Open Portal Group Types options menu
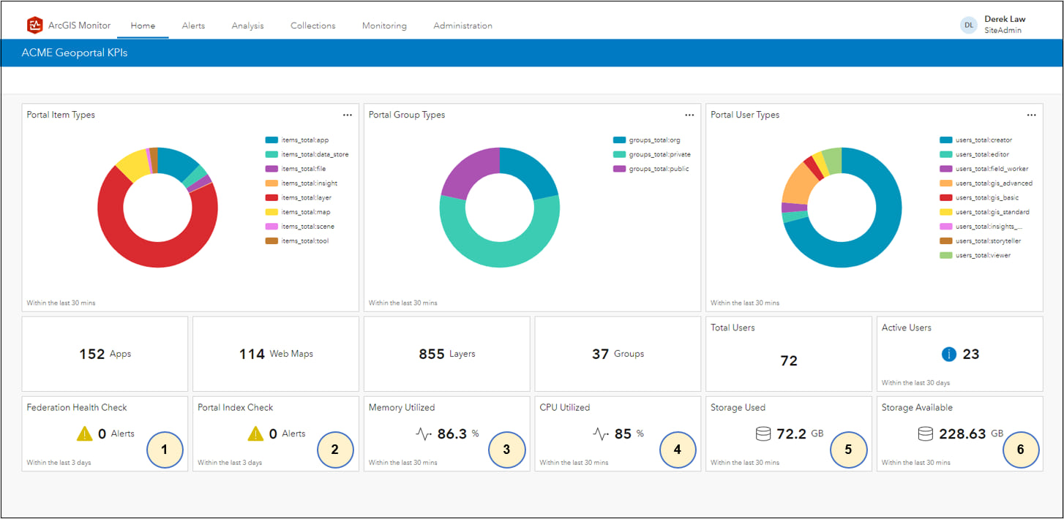This screenshot has height=519, width=1064. point(689,115)
